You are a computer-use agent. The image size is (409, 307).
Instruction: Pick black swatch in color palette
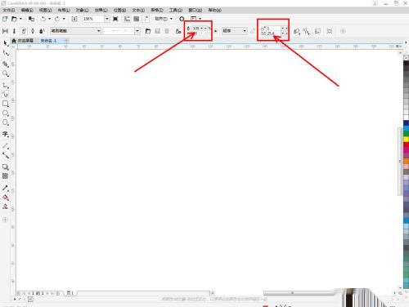click(x=406, y=63)
